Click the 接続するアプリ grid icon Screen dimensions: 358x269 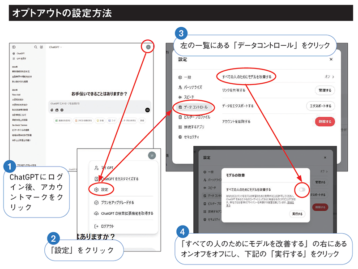[180, 127]
